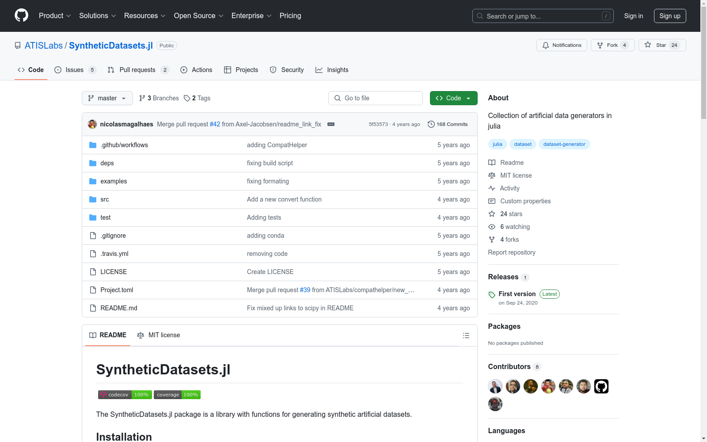707x442 pixels.
Task: Select the README tab
Action: point(108,335)
